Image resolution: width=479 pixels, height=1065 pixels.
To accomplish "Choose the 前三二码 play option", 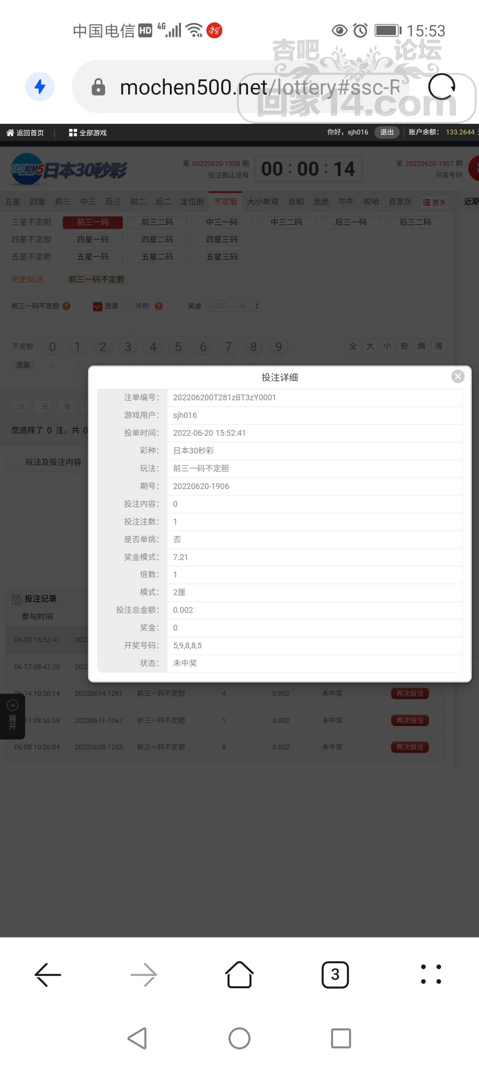I will coord(157,222).
